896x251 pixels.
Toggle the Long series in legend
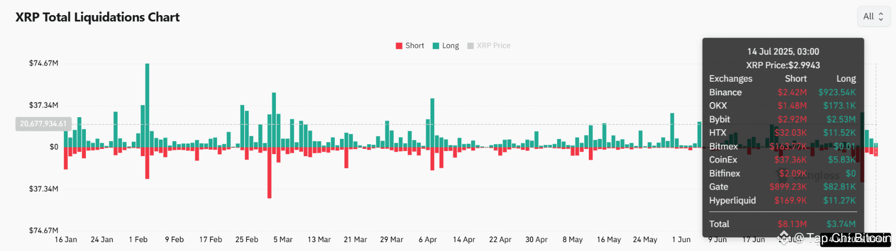pyautogui.click(x=446, y=46)
